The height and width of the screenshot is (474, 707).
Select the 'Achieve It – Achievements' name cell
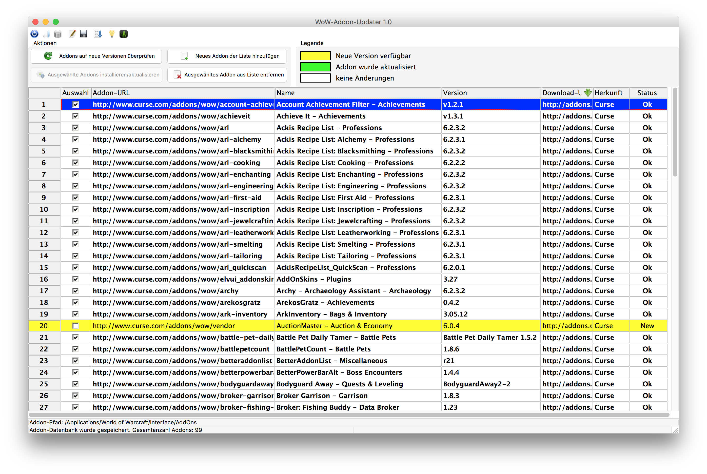[x=358, y=116]
